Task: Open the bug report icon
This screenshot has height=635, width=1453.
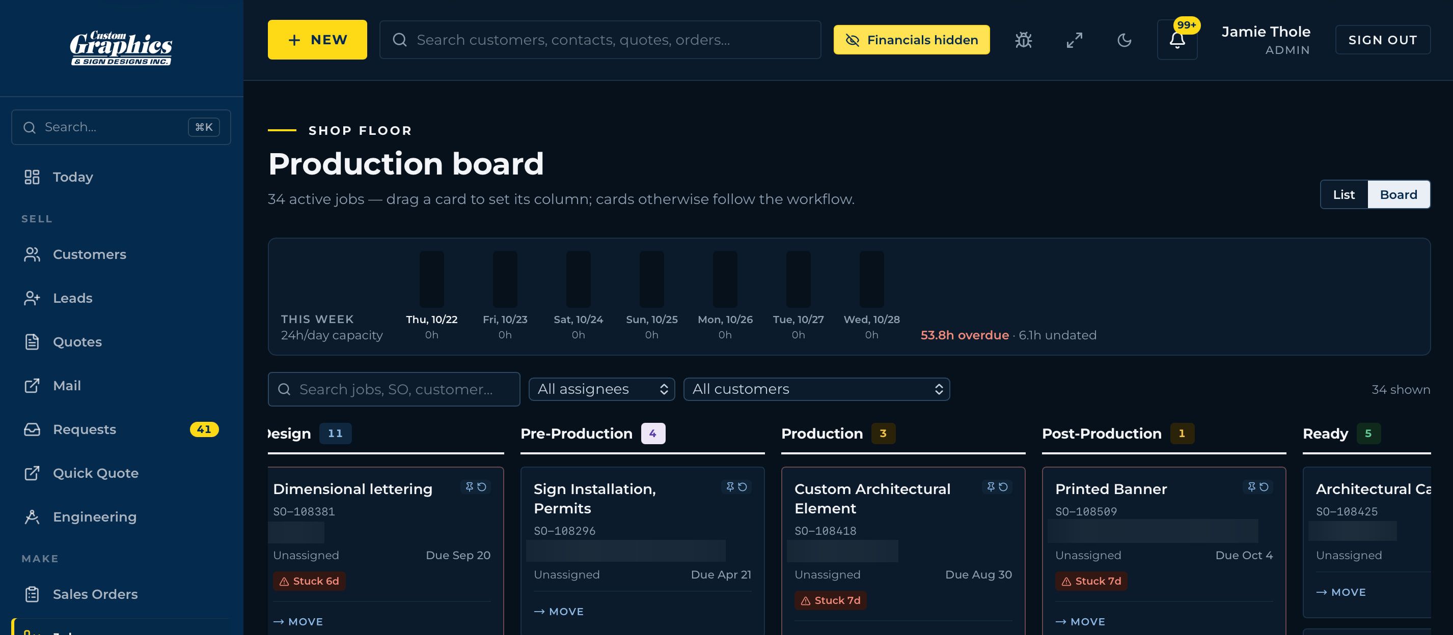Action: pyautogui.click(x=1023, y=40)
